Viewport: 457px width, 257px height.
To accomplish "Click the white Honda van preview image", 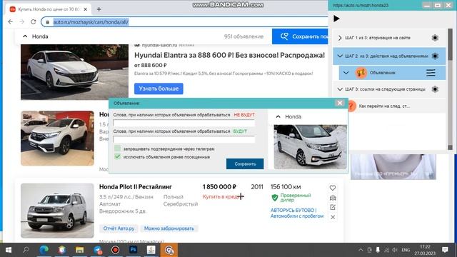I will (310, 147).
